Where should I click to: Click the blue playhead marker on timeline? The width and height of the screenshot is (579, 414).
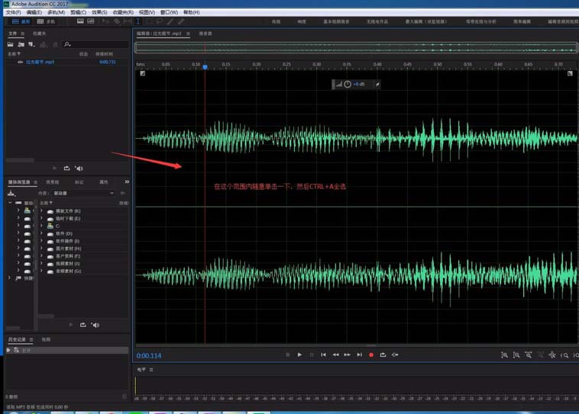(x=205, y=68)
